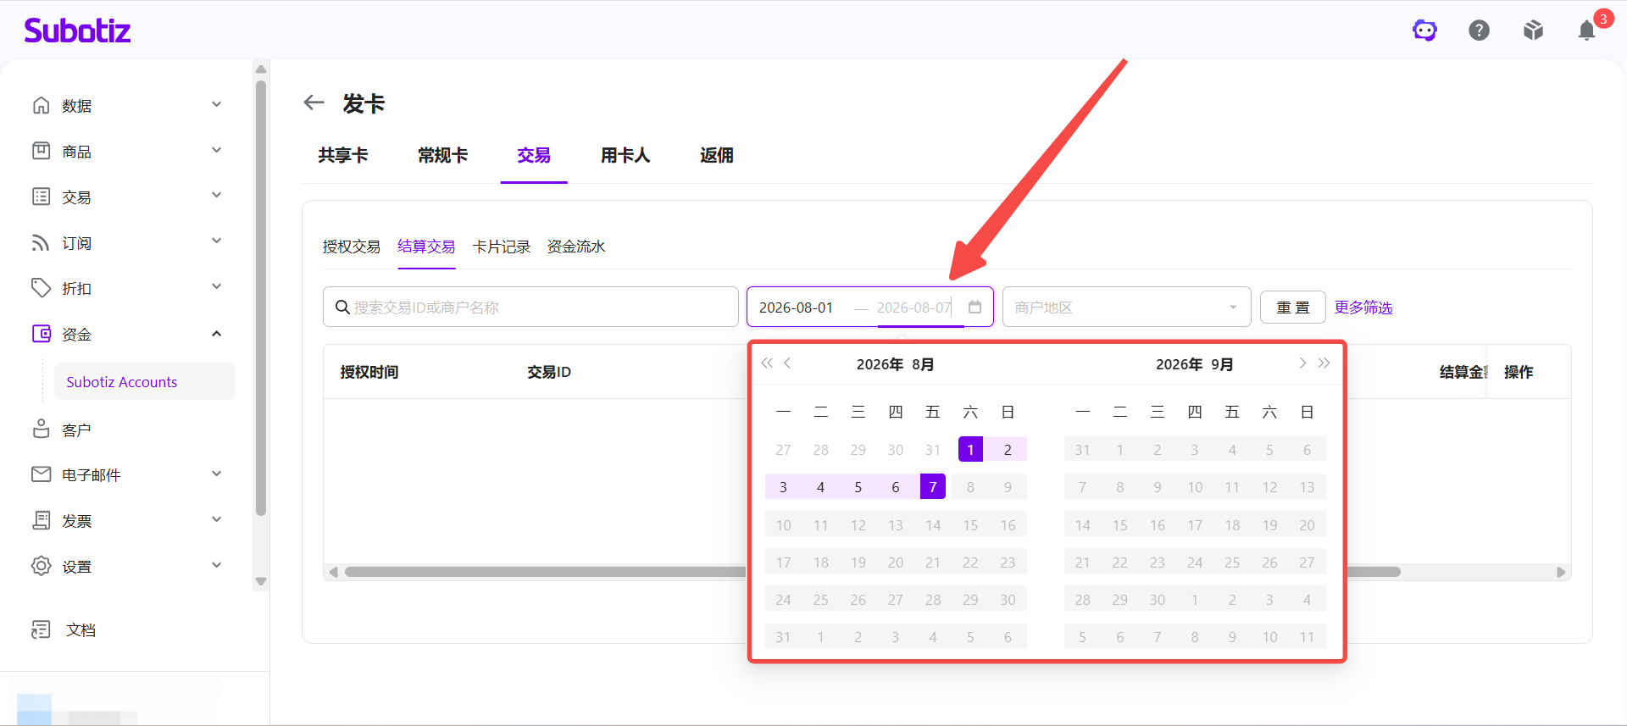Viewport: 1627px width, 726px height.
Task: Go to next year in calendar
Action: [x=1324, y=363]
